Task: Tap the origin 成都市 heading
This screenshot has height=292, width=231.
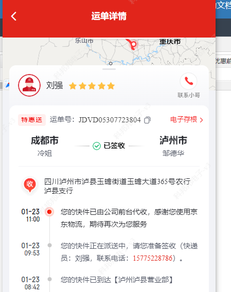Action: point(45,140)
